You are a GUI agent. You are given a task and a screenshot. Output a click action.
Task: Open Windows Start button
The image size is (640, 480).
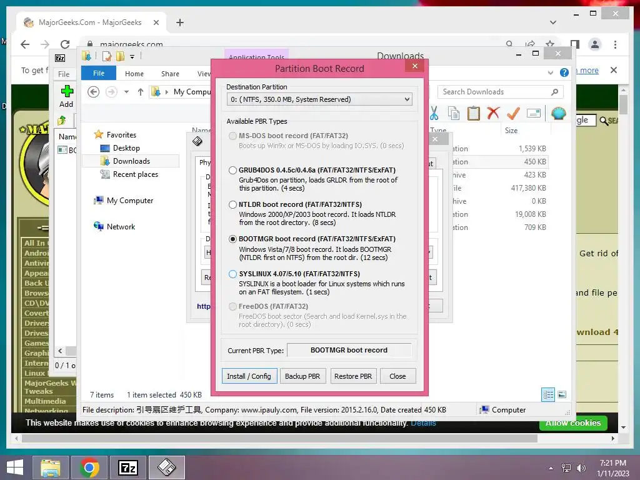(15, 467)
